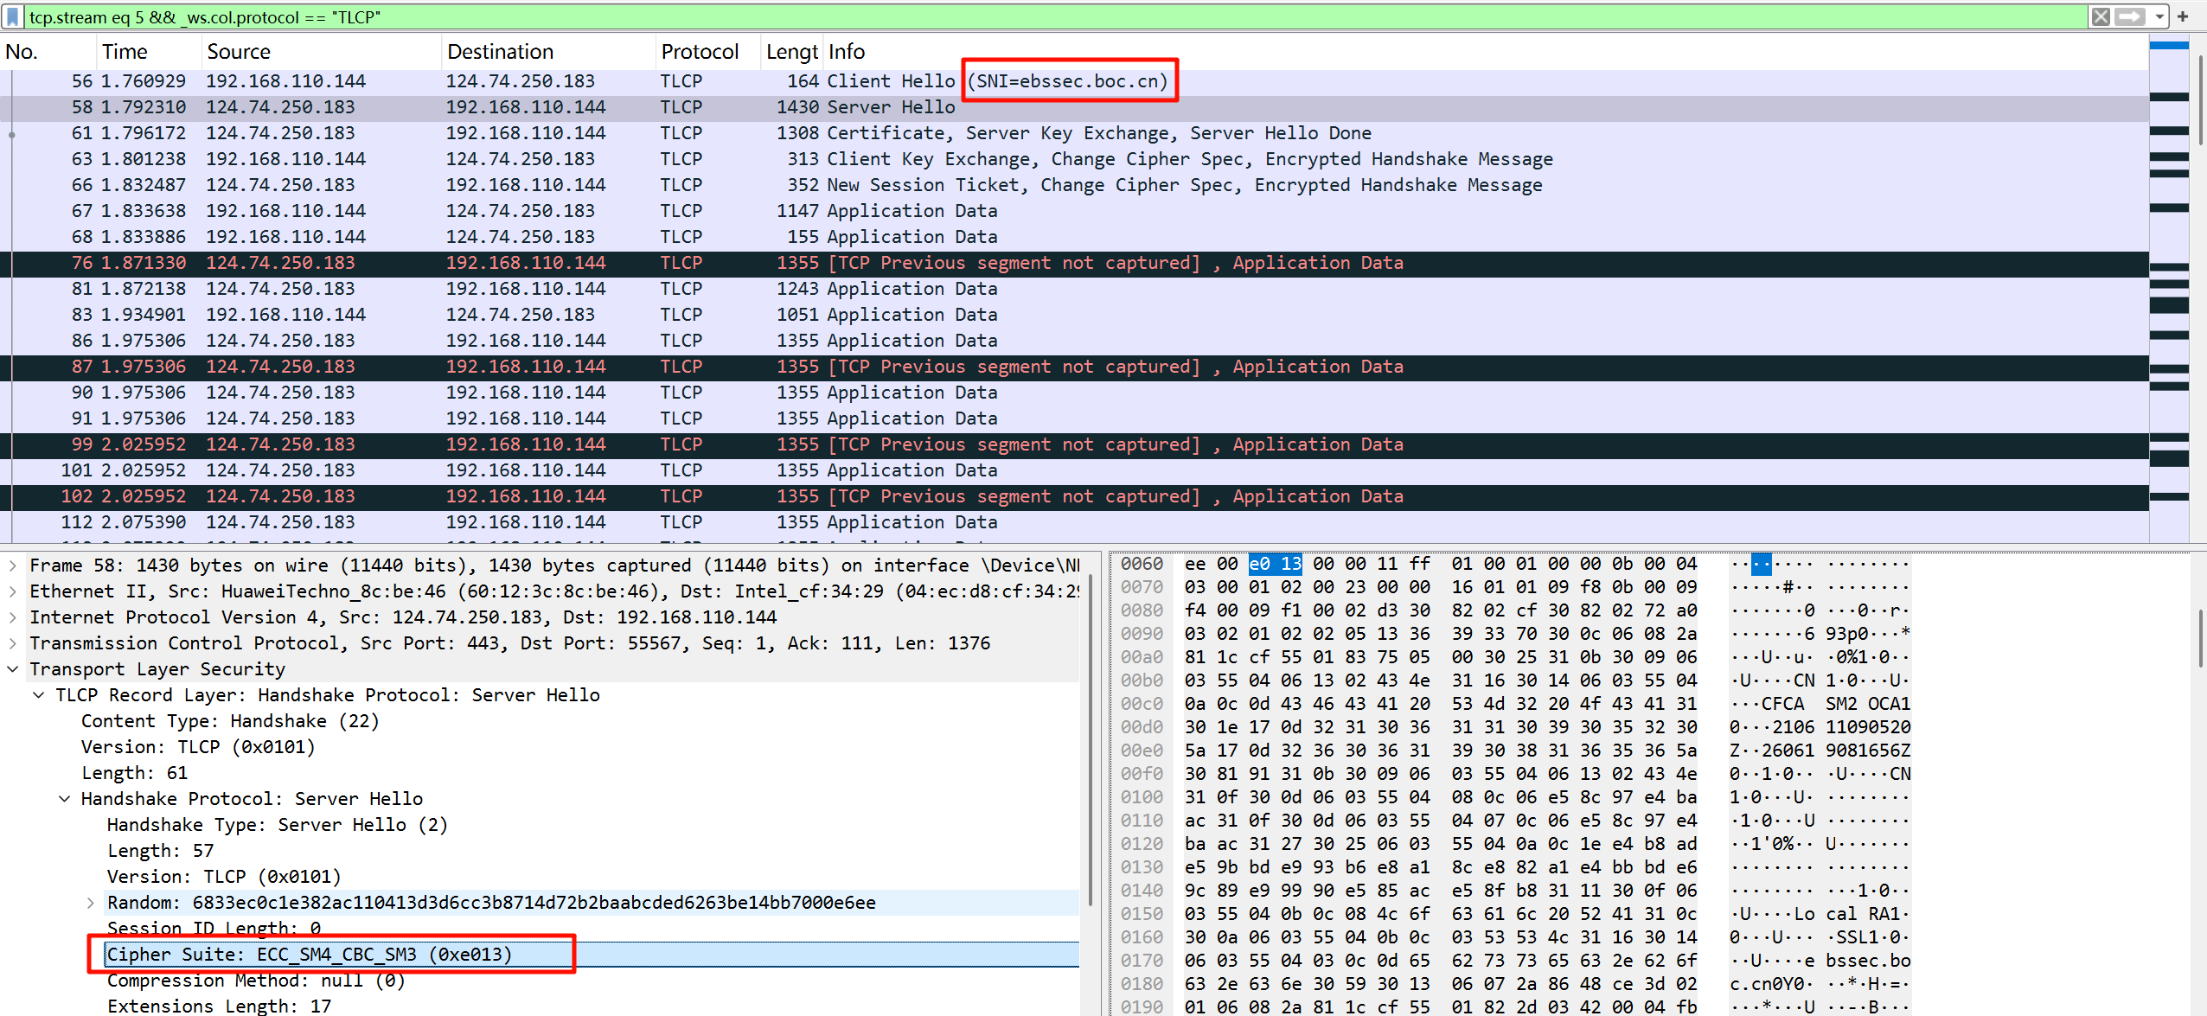Open the recent filters dropdown arrow

2159,16
